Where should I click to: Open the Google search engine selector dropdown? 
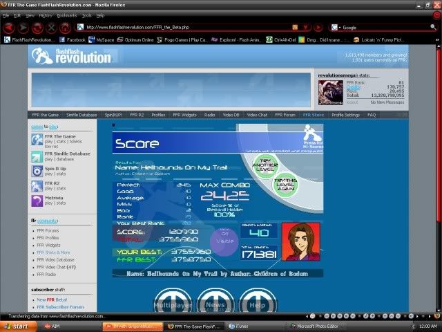point(336,27)
